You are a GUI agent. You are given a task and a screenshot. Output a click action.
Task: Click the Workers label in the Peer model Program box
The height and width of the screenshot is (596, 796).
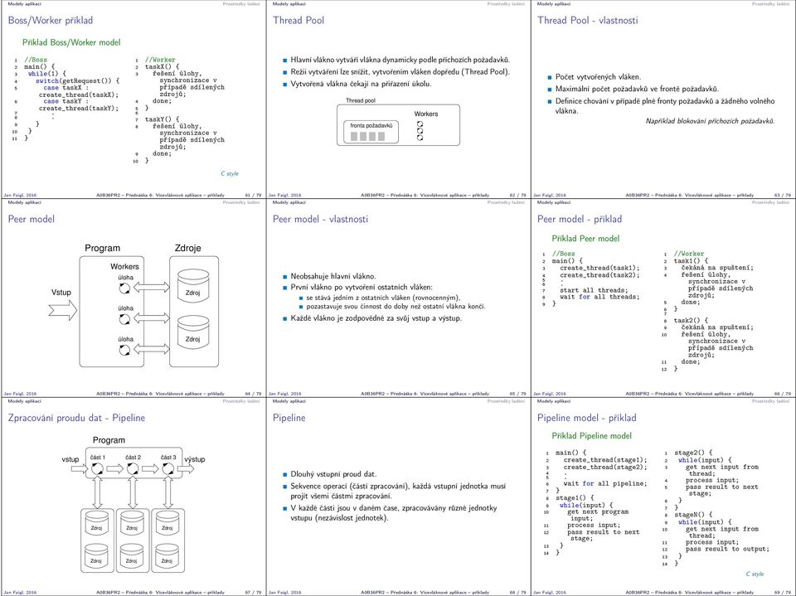pos(124,267)
